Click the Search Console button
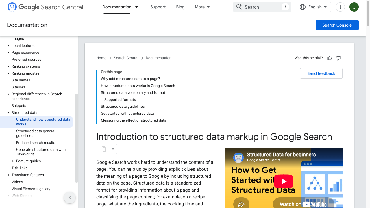This screenshot has height=208, width=370. pyautogui.click(x=337, y=25)
